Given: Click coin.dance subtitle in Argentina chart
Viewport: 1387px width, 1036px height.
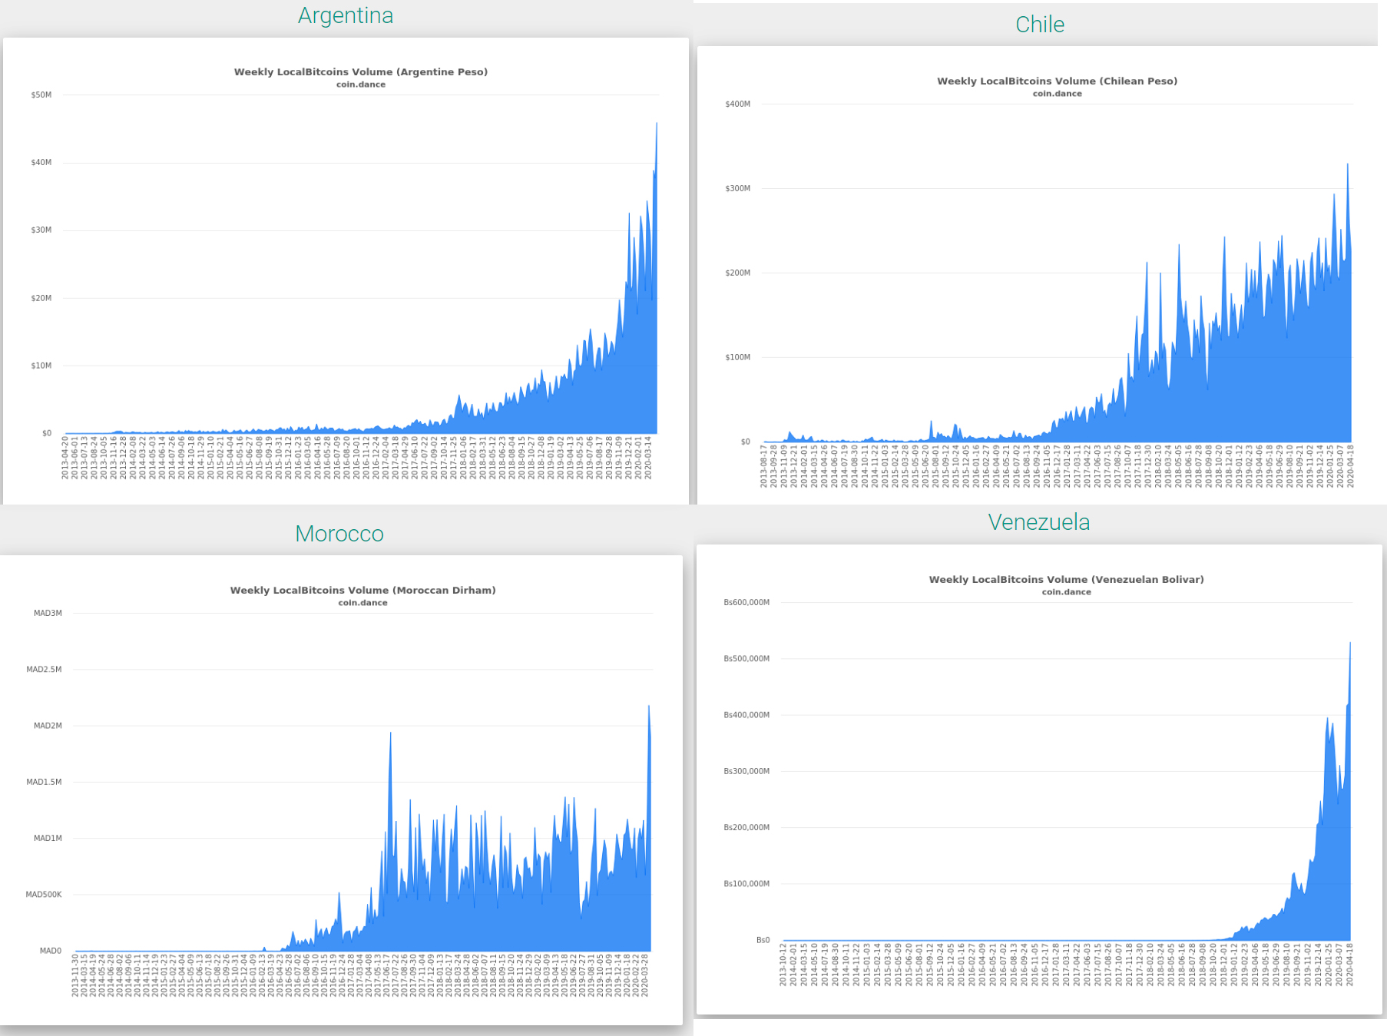Looking at the screenshot, I should [x=361, y=84].
